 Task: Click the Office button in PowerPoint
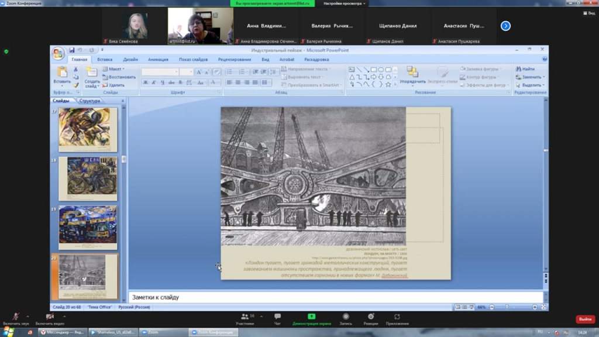pyautogui.click(x=58, y=54)
